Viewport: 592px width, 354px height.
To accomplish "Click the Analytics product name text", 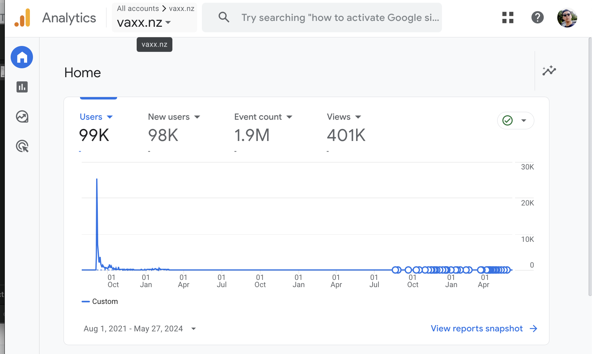I will (x=69, y=18).
